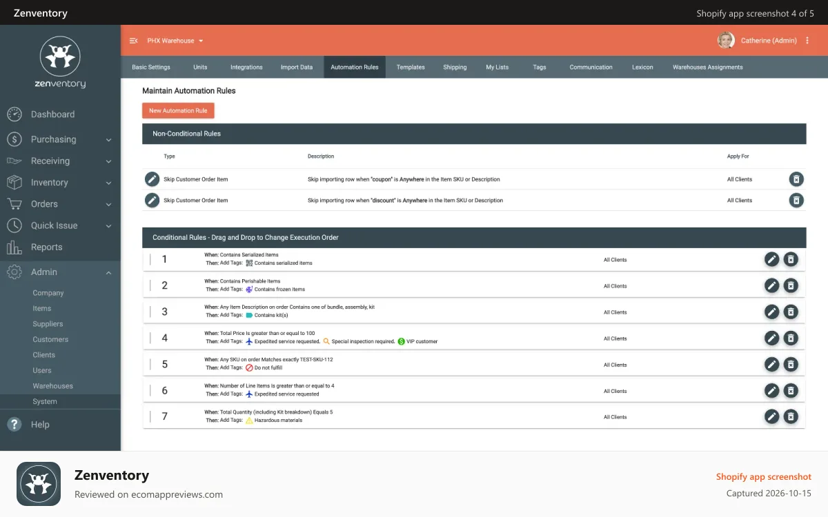Edit the "discount" skip rule

coord(152,201)
